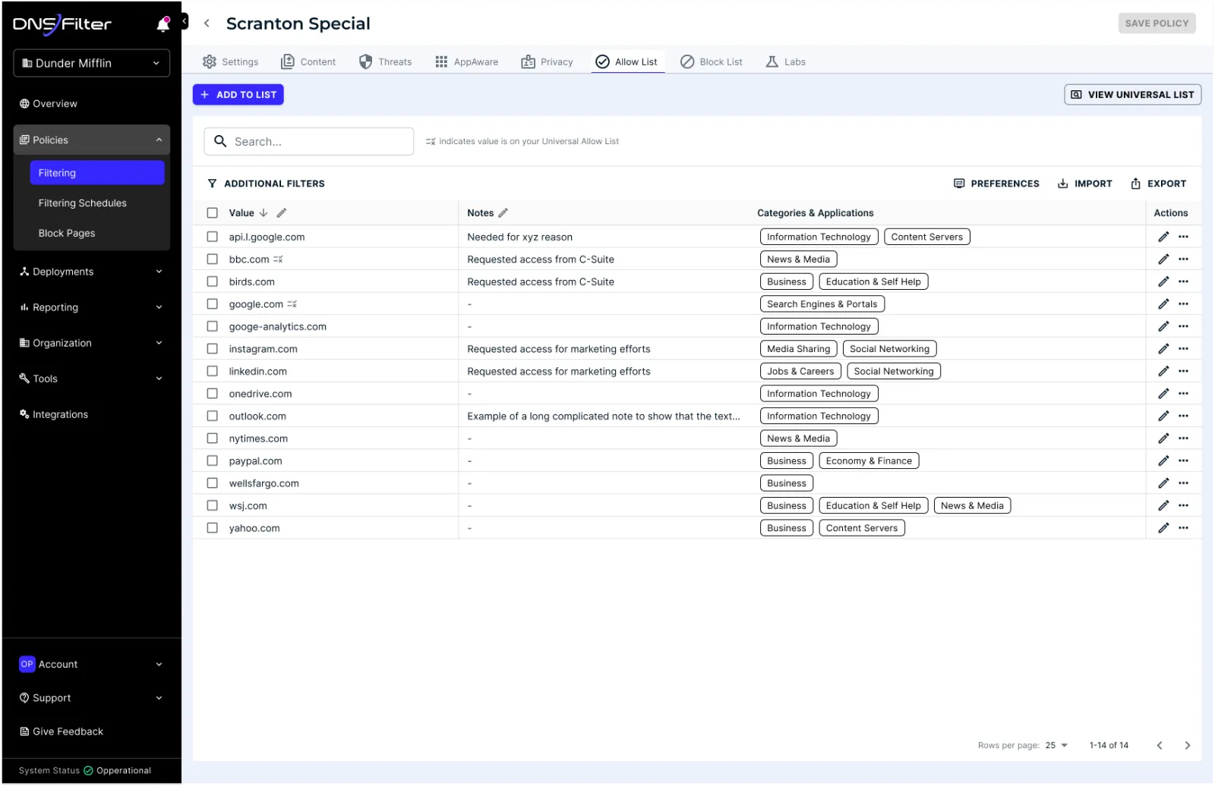Click the pencil icon beside Notes header
The width and height of the screenshot is (1215, 786).
click(x=503, y=213)
